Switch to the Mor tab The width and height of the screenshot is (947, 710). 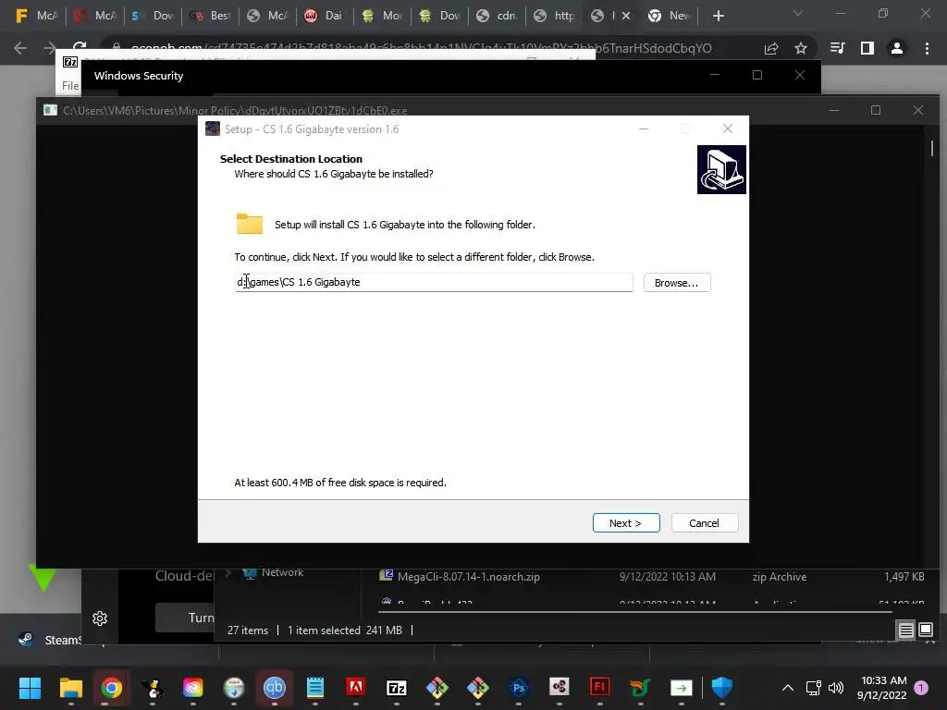point(382,16)
